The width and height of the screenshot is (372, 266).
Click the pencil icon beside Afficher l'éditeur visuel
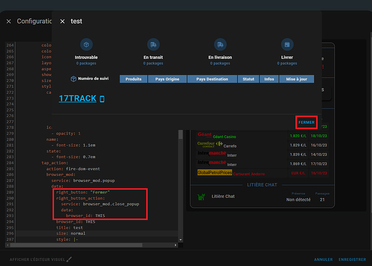coord(69,260)
